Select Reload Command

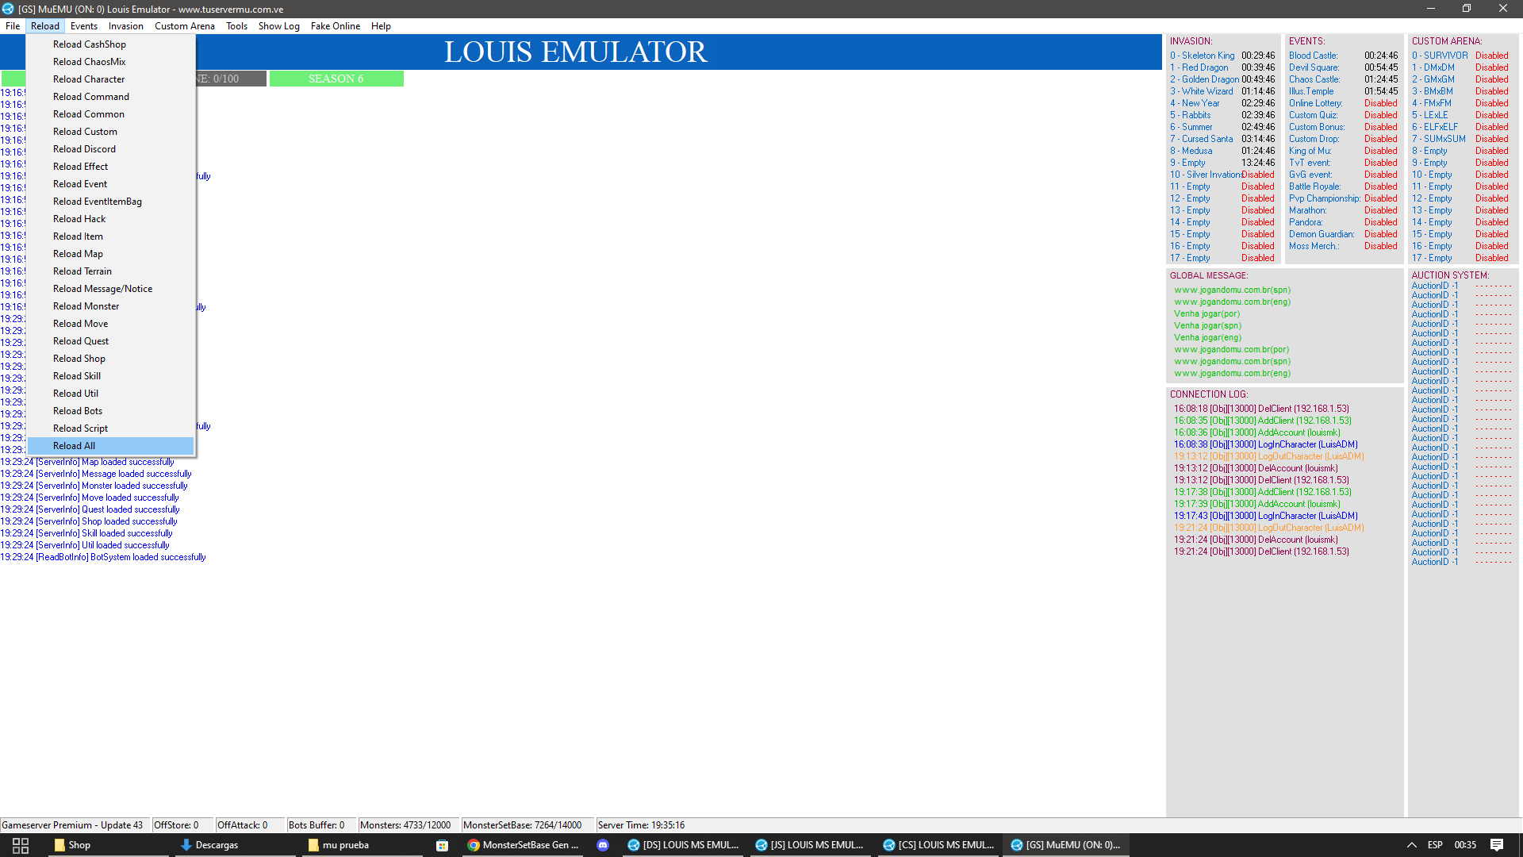pos(111,97)
